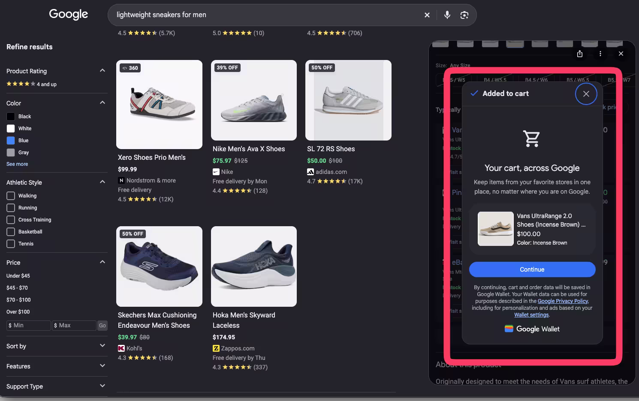Image resolution: width=639 pixels, height=401 pixels.
Task: Expand the Support Type section
Action: 102,386
